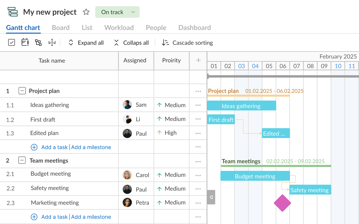359x224 pixels.
Task: Toggle the Collaps all control
Action: [x=131, y=42]
